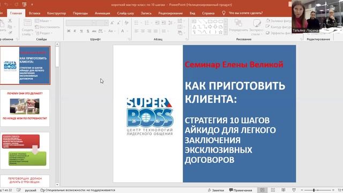Toggle bold (Ж) formatting
343x193 pixels.
pos(69,31)
